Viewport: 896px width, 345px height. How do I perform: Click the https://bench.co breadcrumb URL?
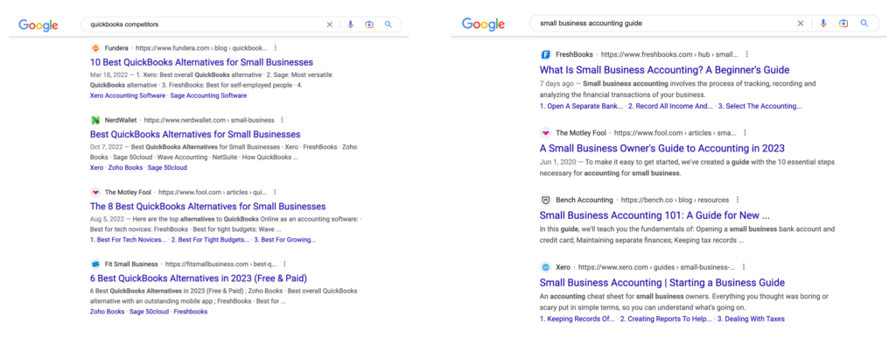click(675, 201)
